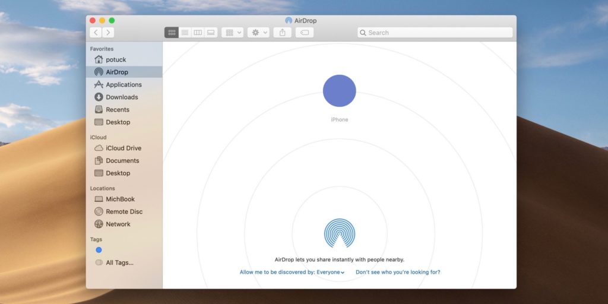Select MichBook under Locations
Viewport: 608px width, 304px height.
124,199
